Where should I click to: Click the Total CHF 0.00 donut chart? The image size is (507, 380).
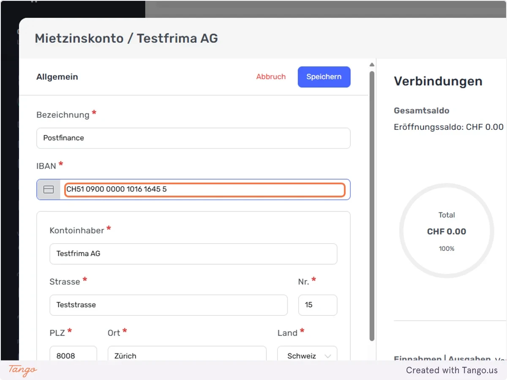point(447,231)
